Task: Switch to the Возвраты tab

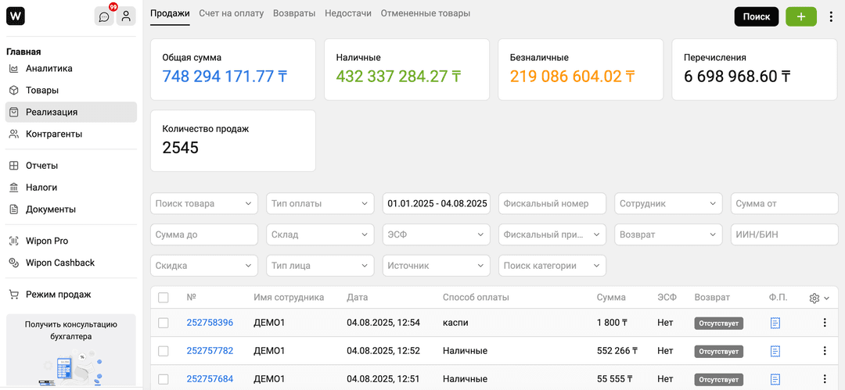Action: (294, 13)
